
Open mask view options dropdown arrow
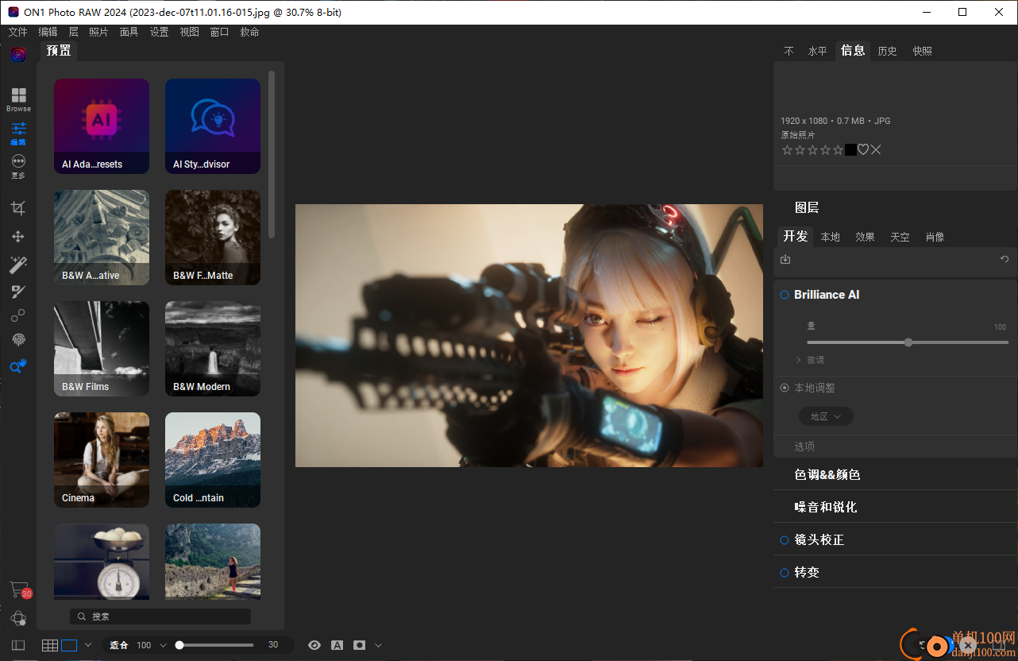(378, 645)
